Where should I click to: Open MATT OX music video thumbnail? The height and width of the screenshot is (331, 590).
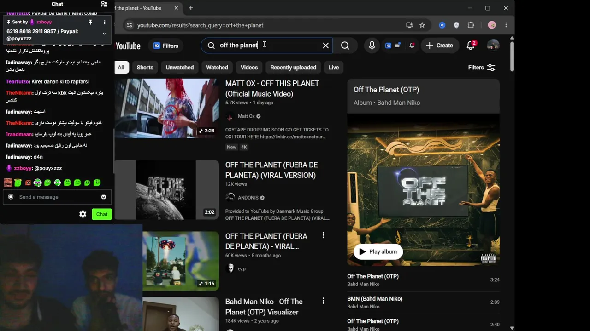click(167, 108)
